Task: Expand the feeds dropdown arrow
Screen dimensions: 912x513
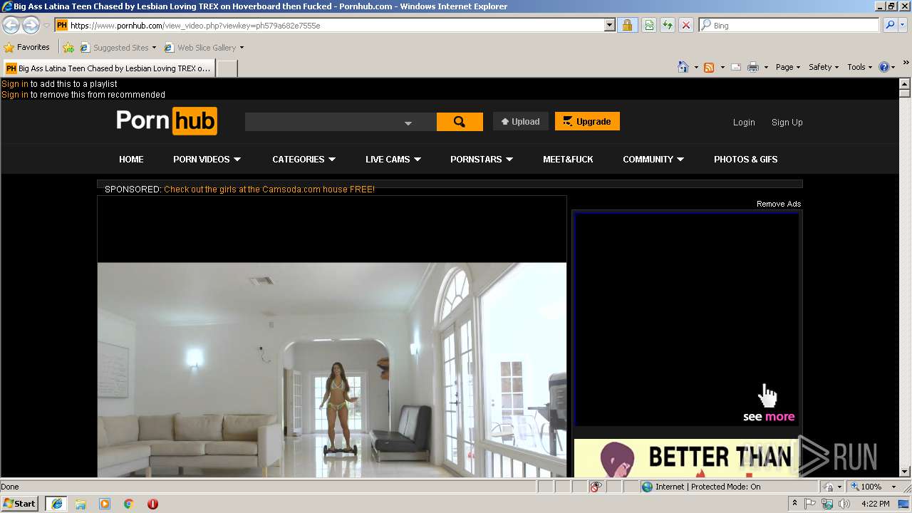Action: click(722, 67)
